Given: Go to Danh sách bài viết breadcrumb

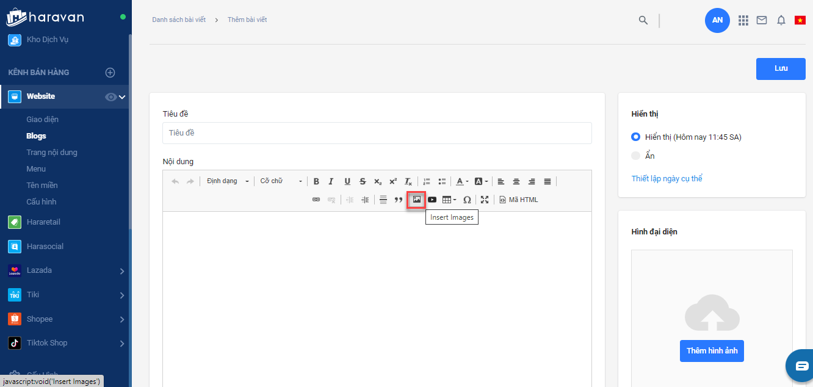Looking at the screenshot, I should click(179, 20).
